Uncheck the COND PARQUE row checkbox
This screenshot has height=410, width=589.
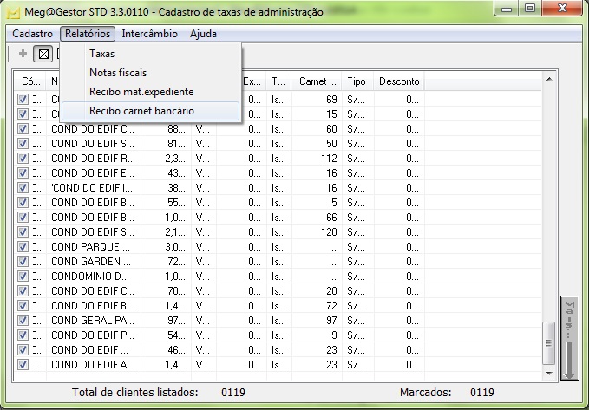click(23, 246)
